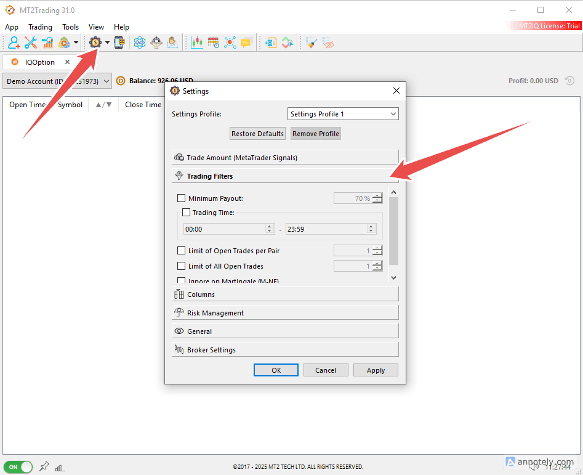
Task: Open the Demo Account dropdown
Action: 57,81
